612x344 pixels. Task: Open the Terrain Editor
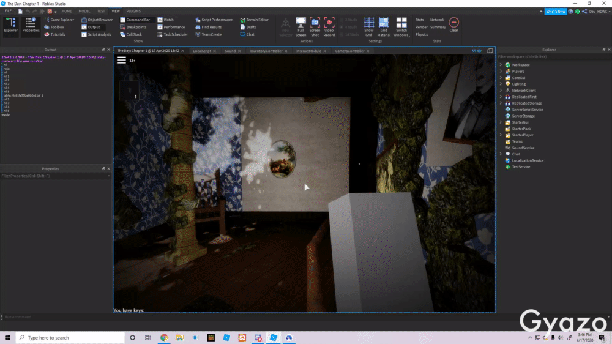click(x=255, y=20)
